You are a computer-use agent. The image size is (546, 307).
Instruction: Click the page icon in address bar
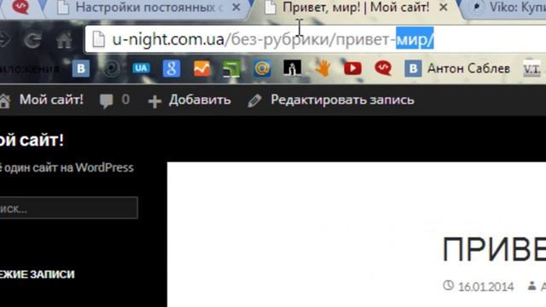click(99, 39)
